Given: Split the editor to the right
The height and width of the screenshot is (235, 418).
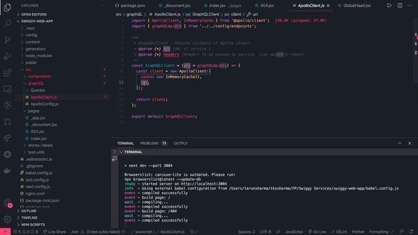Looking at the screenshot, I should pyautogui.click(x=400, y=5).
